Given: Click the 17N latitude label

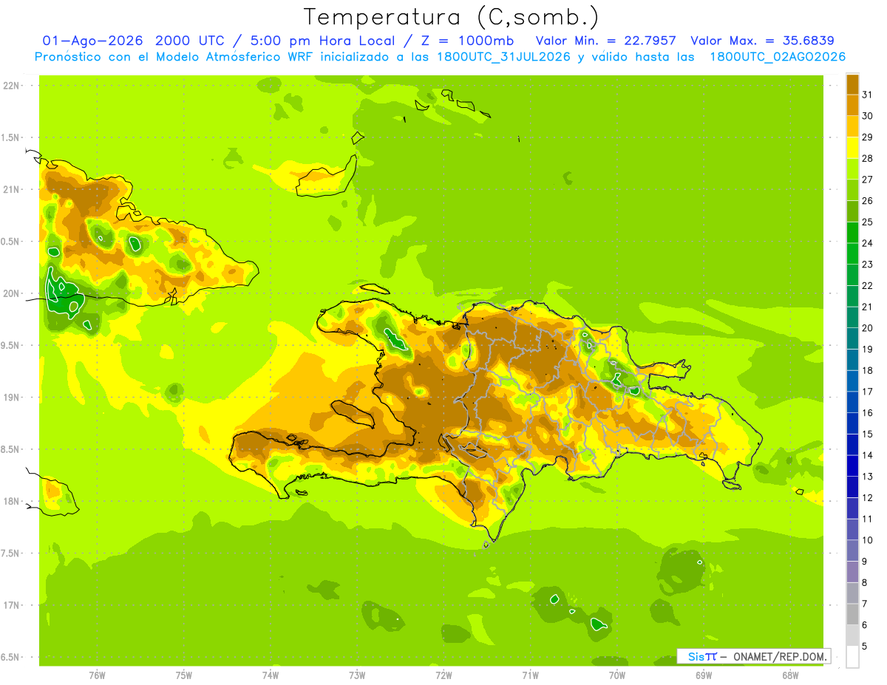Looking at the screenshot, I should click(x=11, y=605).
